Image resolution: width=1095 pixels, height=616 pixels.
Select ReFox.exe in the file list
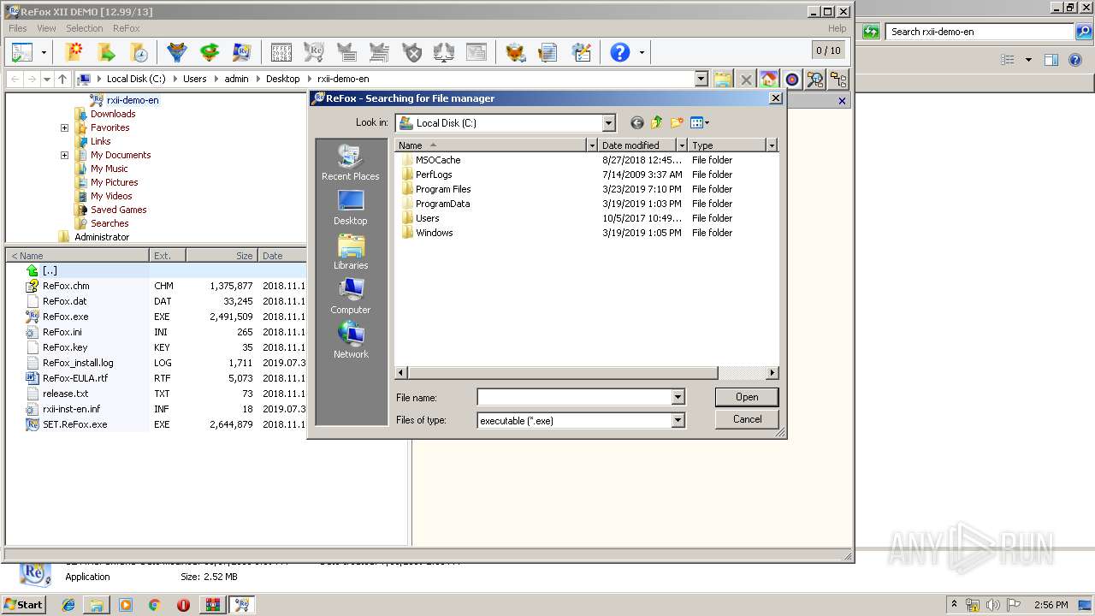(x=65, y=317)
